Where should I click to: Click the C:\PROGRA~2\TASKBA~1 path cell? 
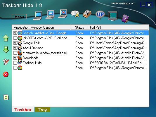coord(118,63)
